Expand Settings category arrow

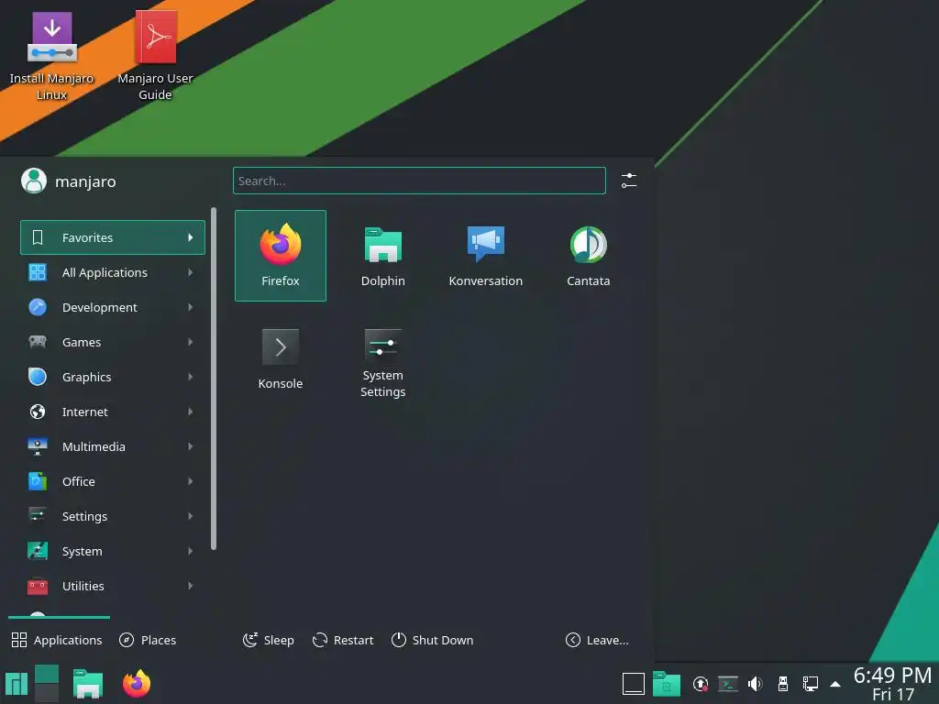(191, 516)
